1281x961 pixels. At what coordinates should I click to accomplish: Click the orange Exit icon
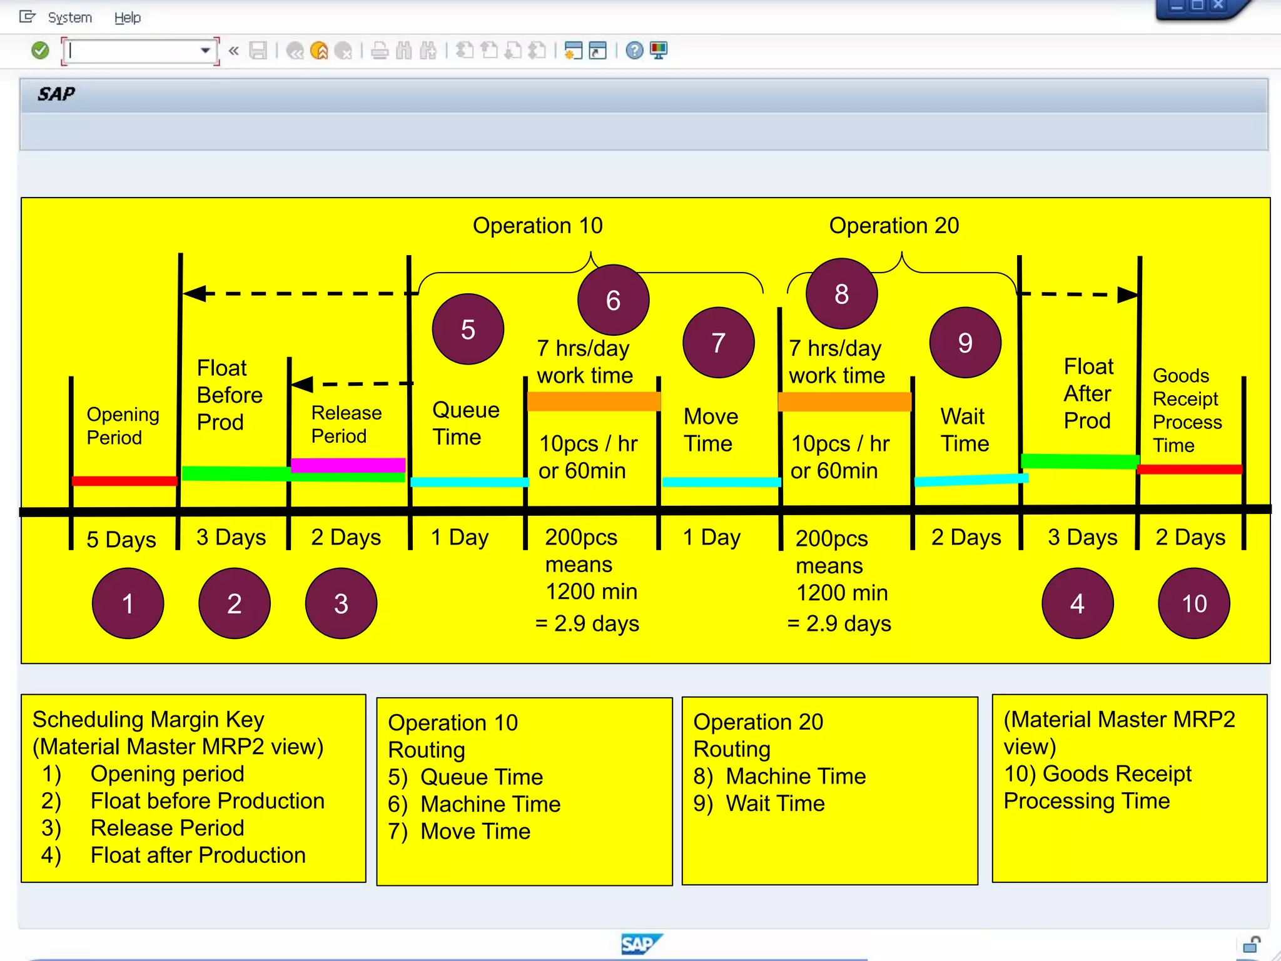pos(319,50)
